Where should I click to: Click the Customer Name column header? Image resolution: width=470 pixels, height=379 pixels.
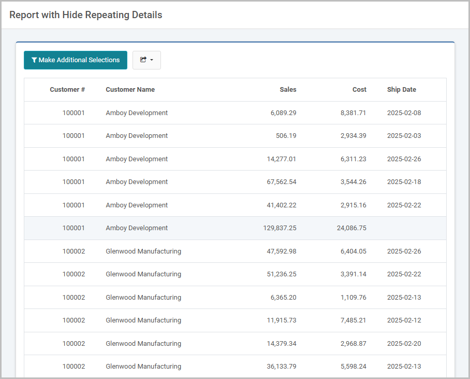click(x=130, y=90)
